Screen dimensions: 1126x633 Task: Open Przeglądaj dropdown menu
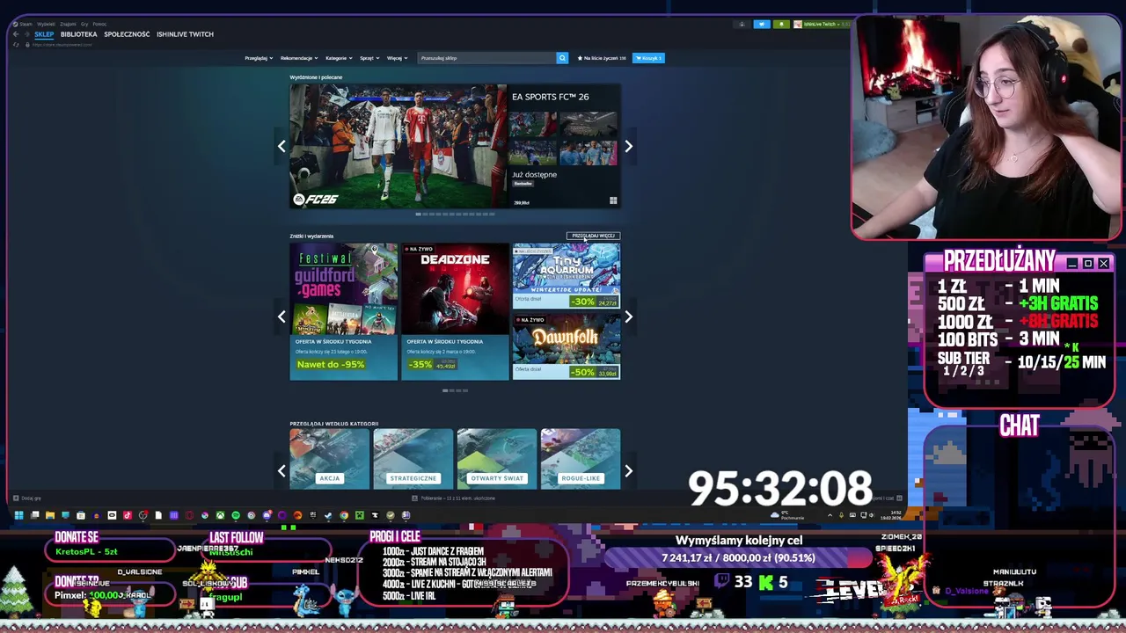(258, 58)
